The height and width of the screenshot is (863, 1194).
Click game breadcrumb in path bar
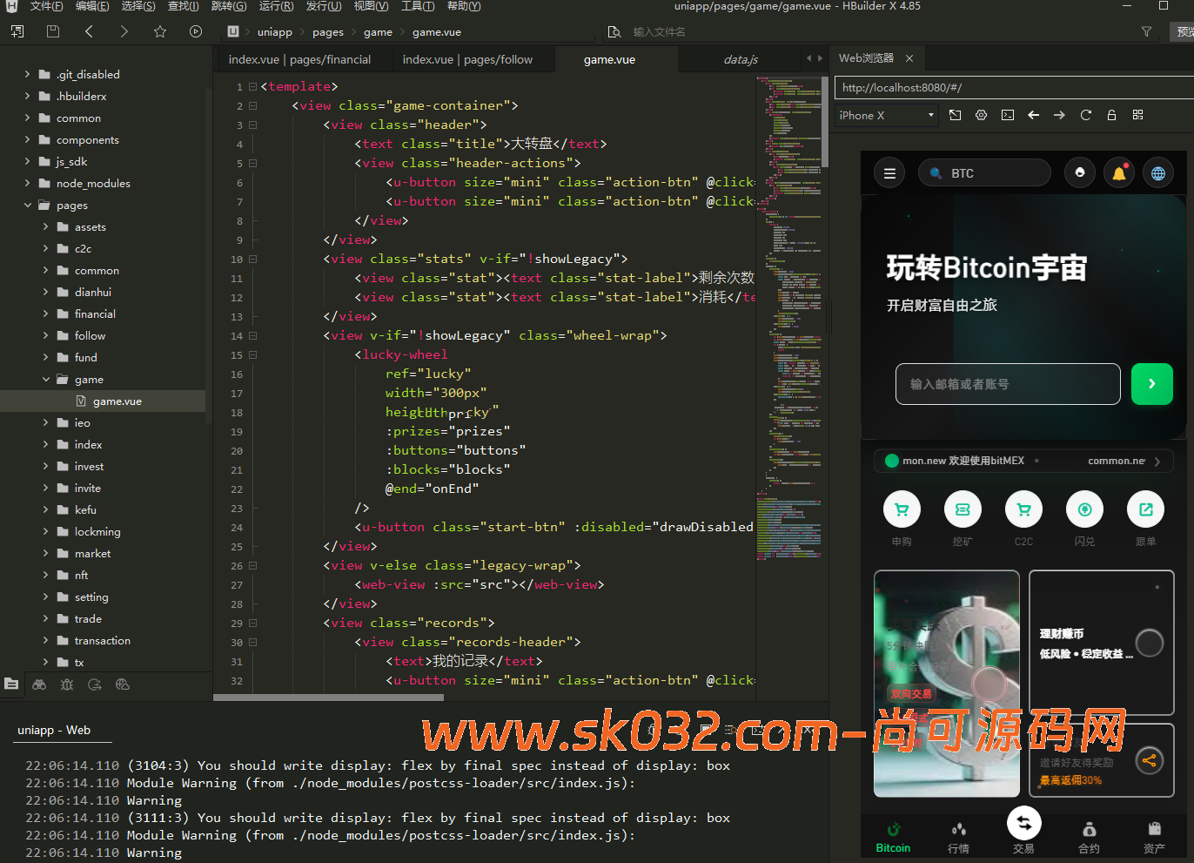point(378,32)
